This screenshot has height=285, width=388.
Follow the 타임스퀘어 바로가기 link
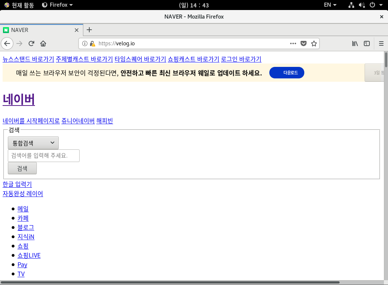(140, 59)
